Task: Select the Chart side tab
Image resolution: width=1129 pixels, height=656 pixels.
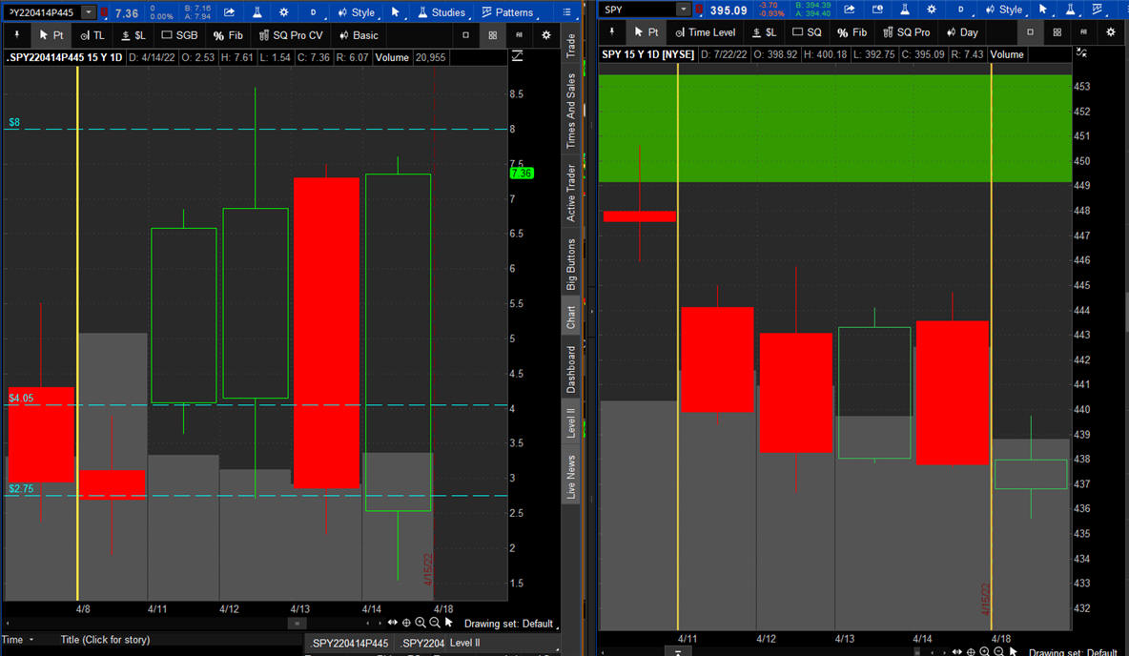Action: point(571,317)
